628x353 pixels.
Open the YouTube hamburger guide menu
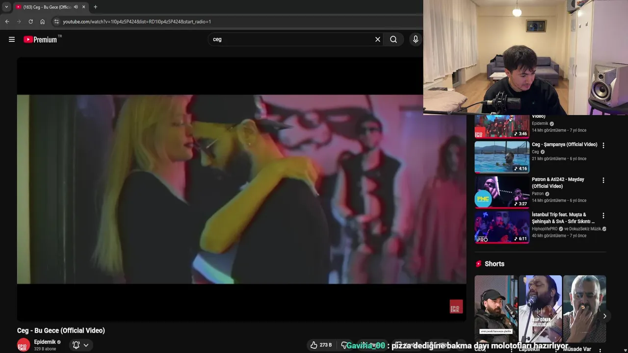[x=12, y=39]
